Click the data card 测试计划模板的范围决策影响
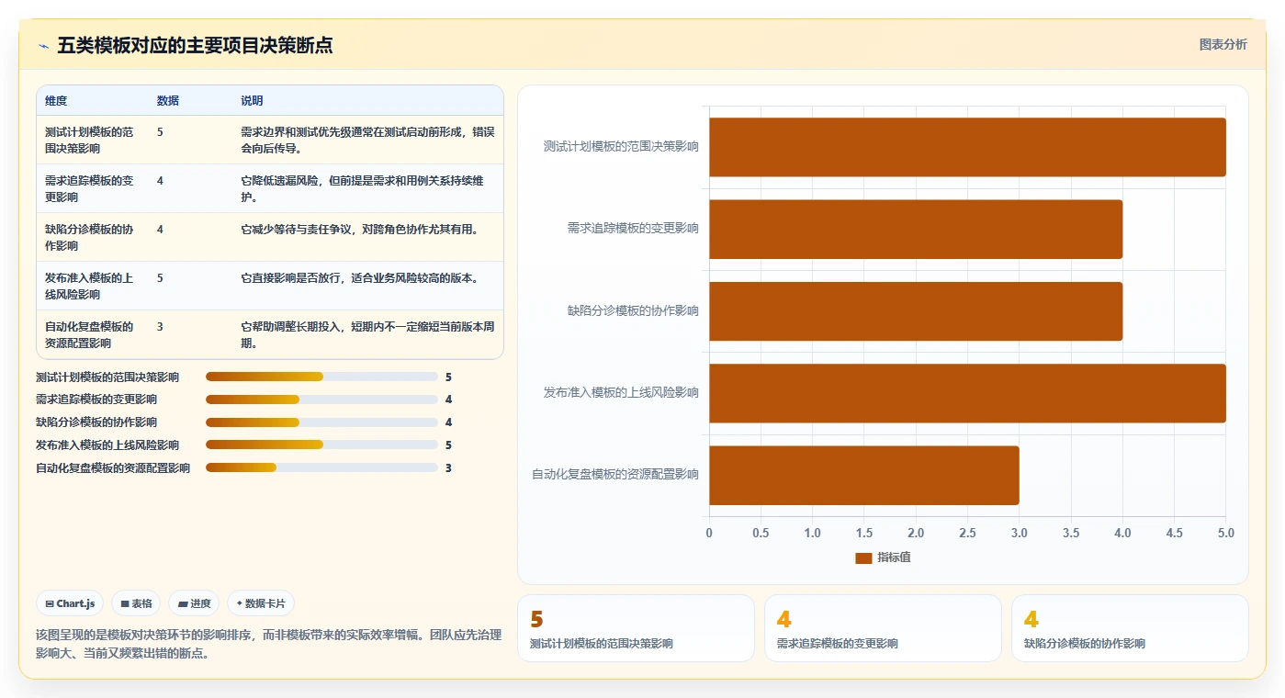The width and height of the screenshot is (1285, 698). (636, 628)
